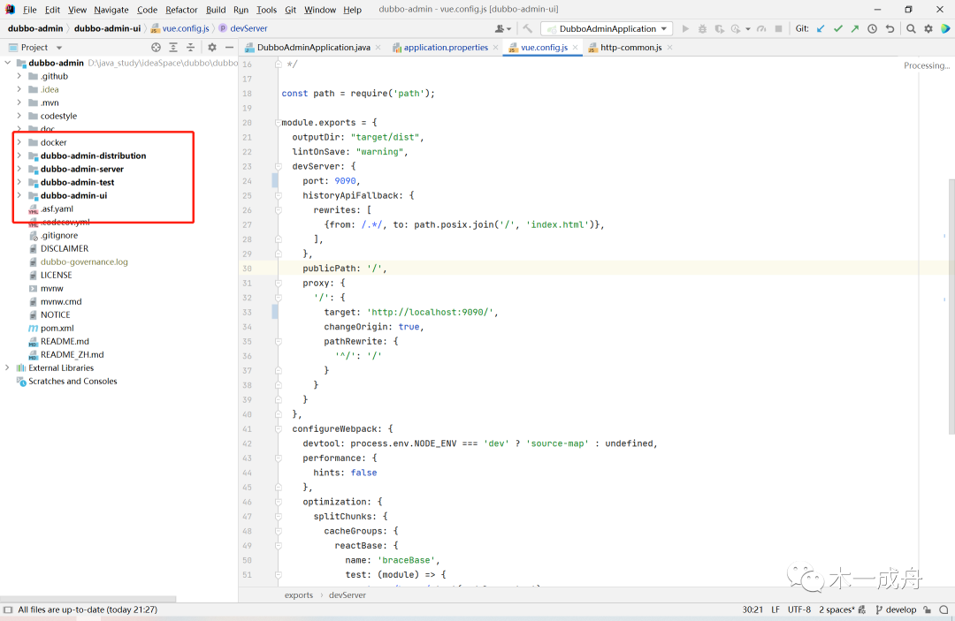The width and height of the screenshot is (955, 621).
Task: Switch to http-common.js tab
Action: pos(631,48)
